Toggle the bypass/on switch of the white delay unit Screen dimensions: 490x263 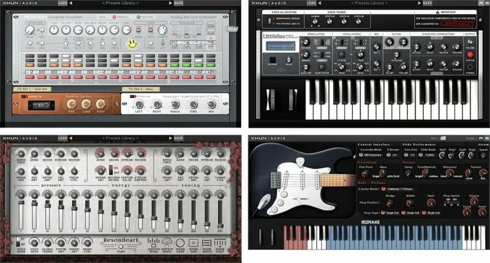click(132, 97)
